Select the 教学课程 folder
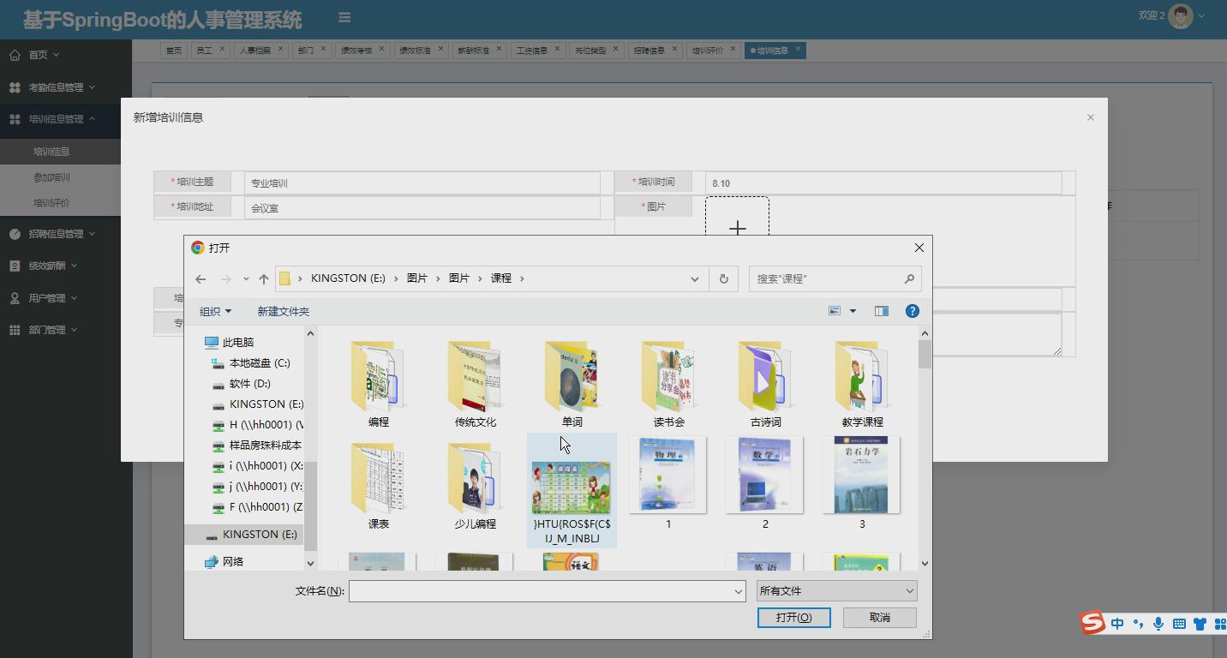This screenshot has width=1227, height=658. [x=862, y=384]
